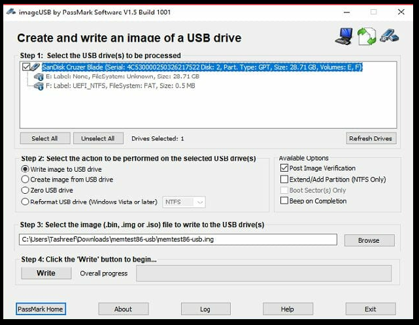
Task: Uncheck the SanDisk Cruzer Blade drive checkbox
Action: (26, 67)
